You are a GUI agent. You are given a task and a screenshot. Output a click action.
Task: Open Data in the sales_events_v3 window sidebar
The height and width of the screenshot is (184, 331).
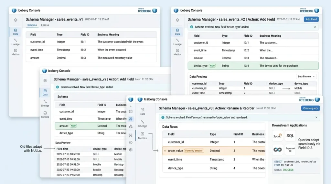(142, 112)
